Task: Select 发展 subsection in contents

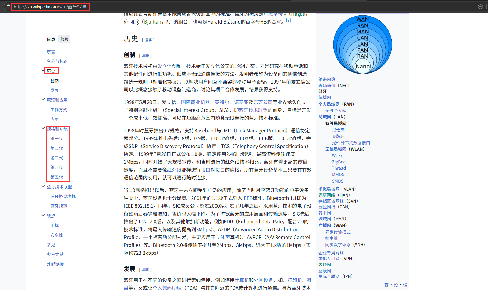Action: coord(55,90)
